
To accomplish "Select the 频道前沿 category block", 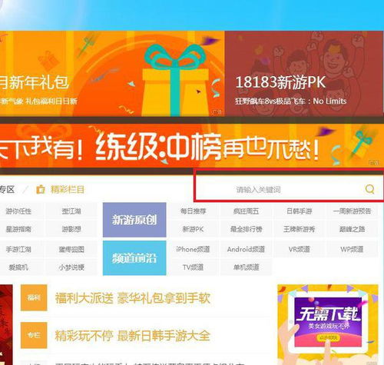I will pyautogui.click(x=134, y=258).
